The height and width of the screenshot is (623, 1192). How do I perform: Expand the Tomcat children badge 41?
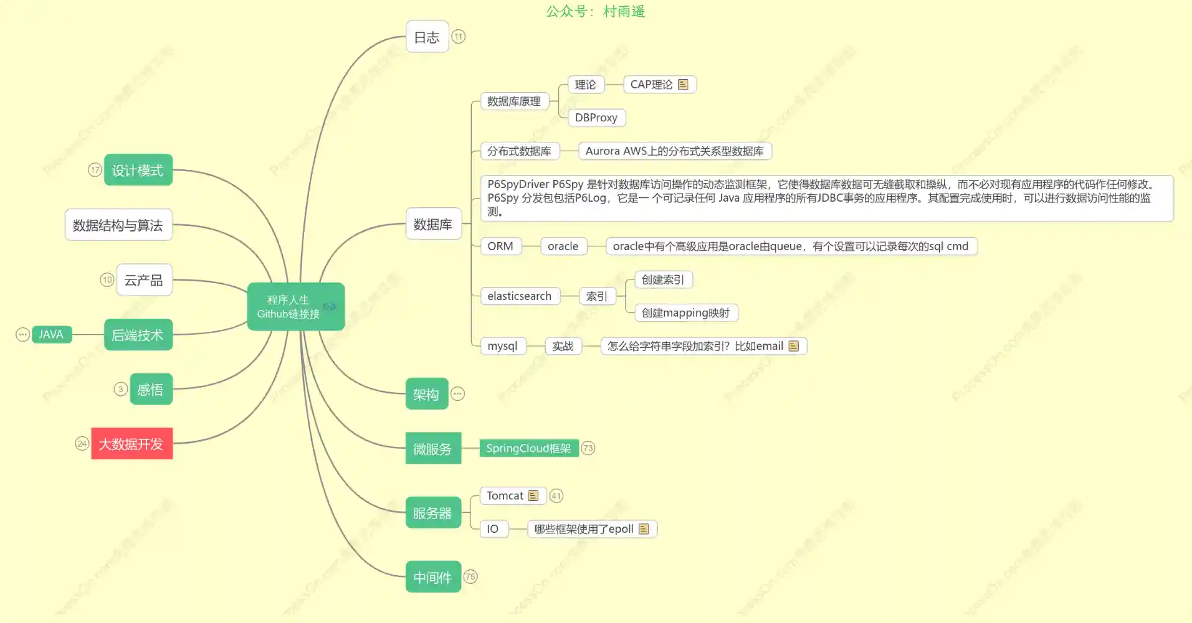pos(556,496)
